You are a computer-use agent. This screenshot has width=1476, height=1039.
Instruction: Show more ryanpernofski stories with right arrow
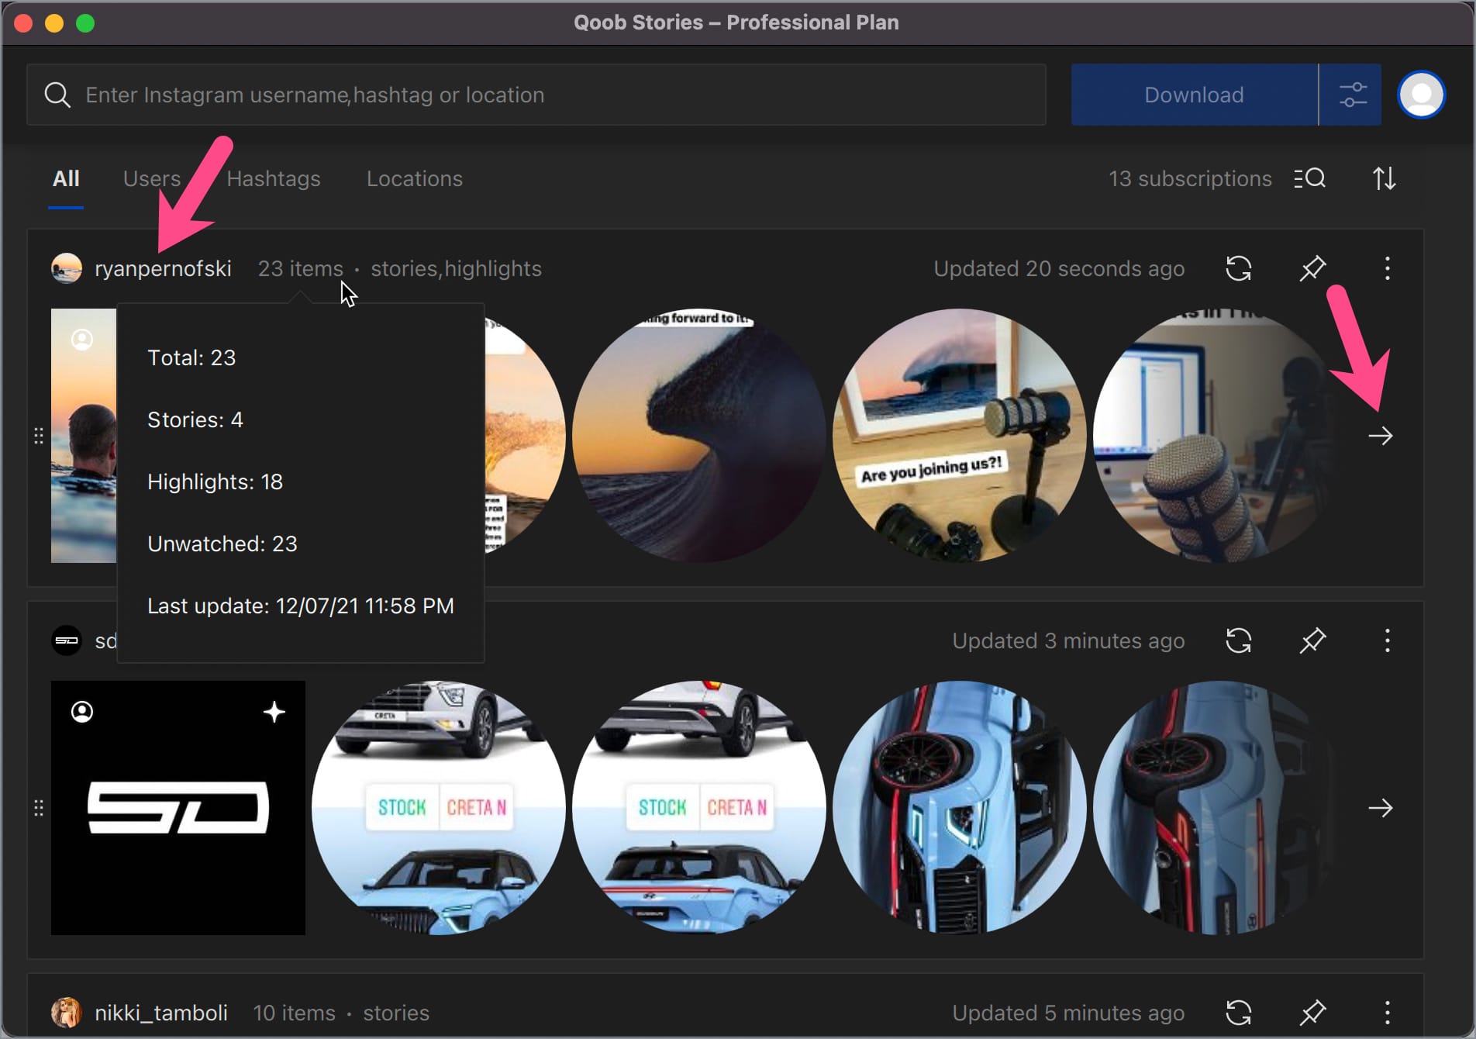pyautogui.click(x=1381, y=436)
